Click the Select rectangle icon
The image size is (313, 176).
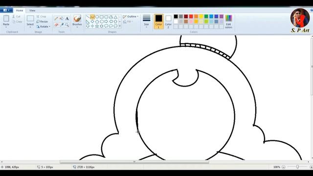pyautogui.click(x=30, y=19)
